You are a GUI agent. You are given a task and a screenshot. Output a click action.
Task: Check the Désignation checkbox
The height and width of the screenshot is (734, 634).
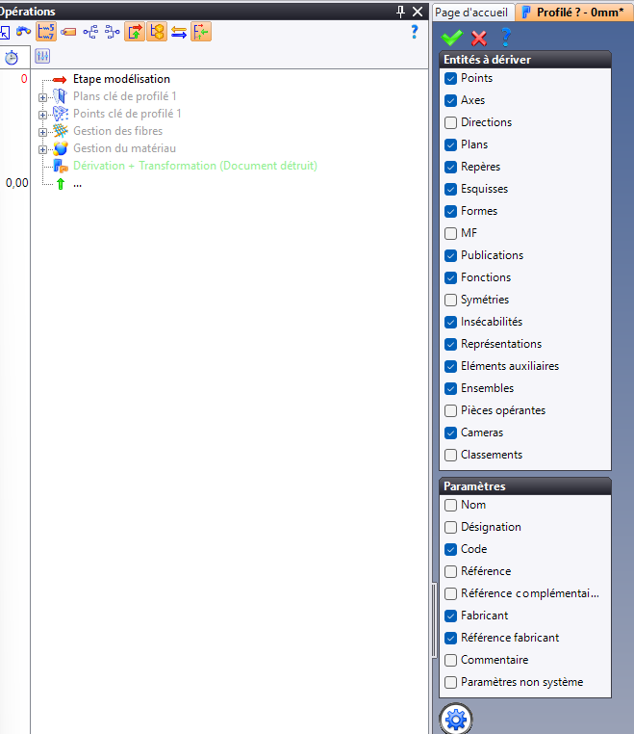450,527
